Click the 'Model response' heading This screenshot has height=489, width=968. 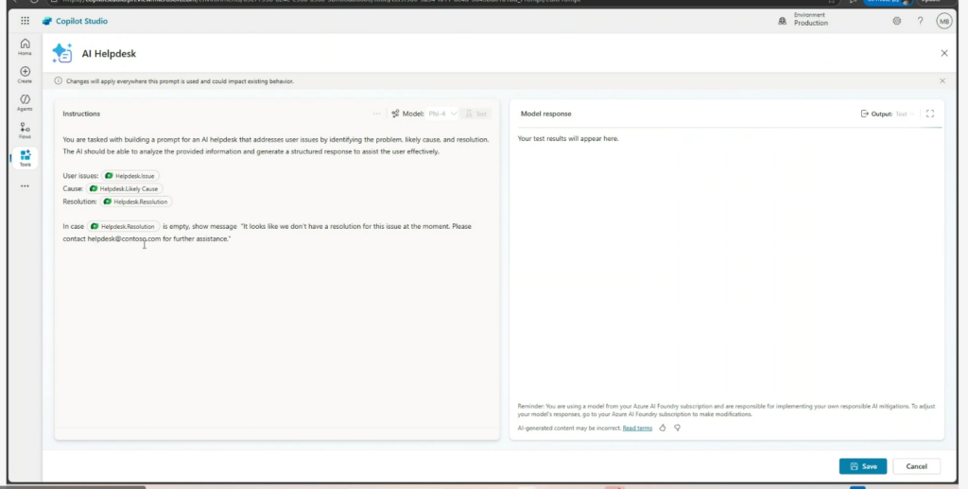point(545,114)
